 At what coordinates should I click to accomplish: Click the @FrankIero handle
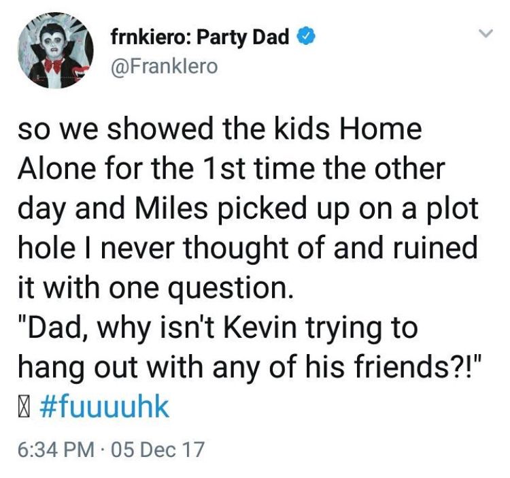coord(165,67)
